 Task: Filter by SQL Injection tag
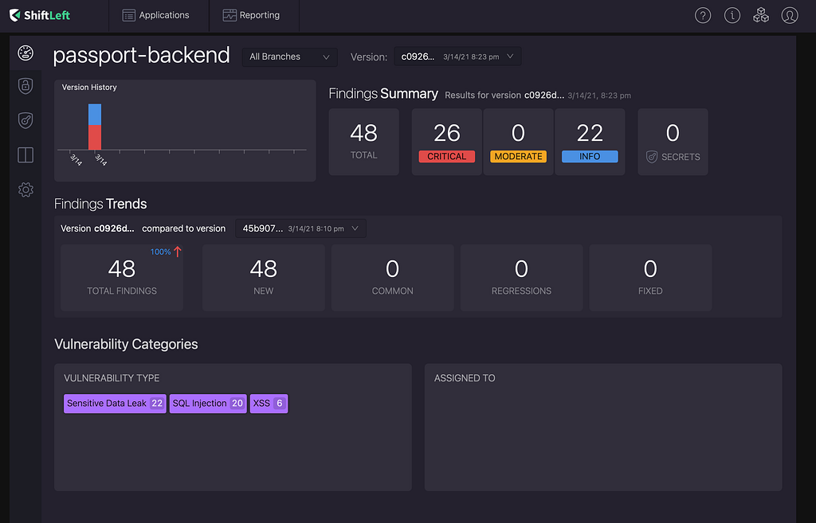click(208, 404)
